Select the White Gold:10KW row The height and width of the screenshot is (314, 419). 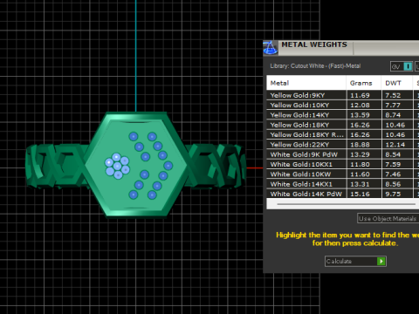343,174
